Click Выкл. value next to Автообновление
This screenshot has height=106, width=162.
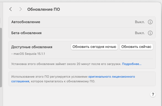(140, 22)
